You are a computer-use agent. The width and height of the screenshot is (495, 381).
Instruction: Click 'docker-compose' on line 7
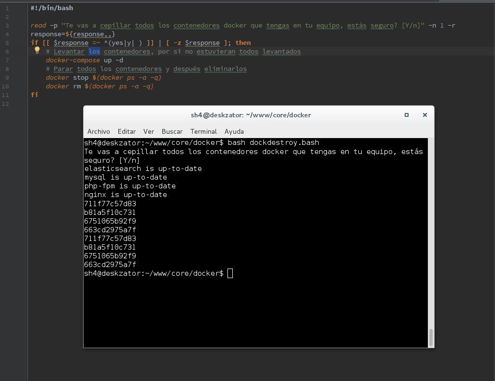(73, 60)
